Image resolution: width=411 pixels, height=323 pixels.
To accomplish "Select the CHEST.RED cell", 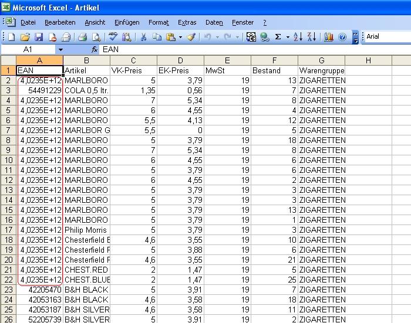I will 86,270.
